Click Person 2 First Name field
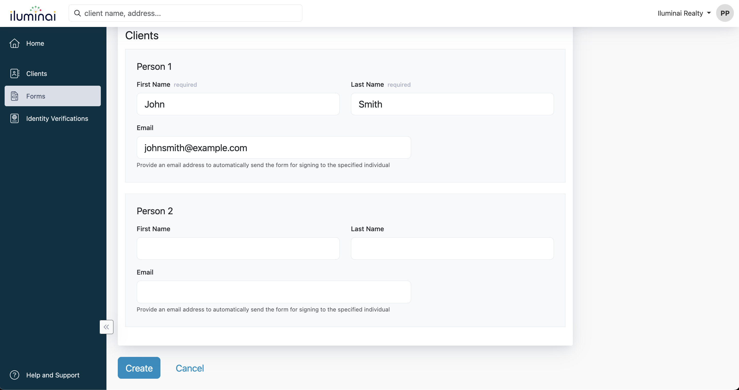 pos(238,249)
